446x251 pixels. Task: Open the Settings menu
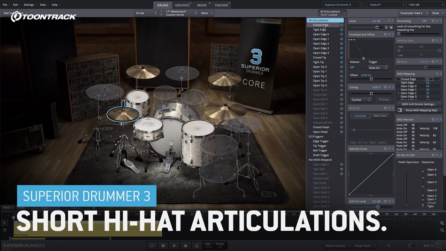pos(30,5)
